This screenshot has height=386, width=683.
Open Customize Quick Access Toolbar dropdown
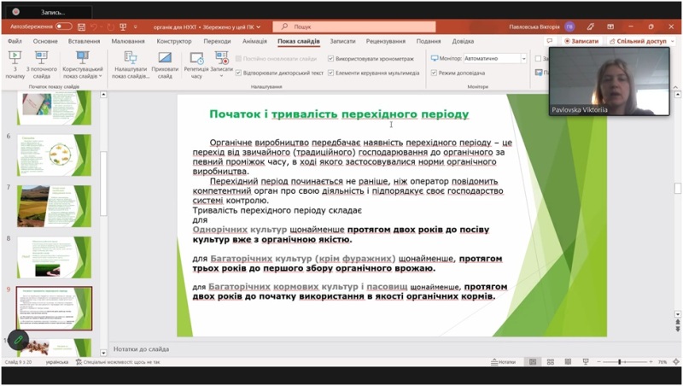pos(136,27)
